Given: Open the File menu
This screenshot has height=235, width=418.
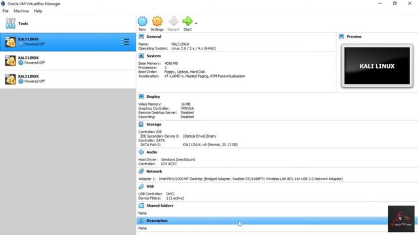Looking at the screenshot, I should (5, 11).
